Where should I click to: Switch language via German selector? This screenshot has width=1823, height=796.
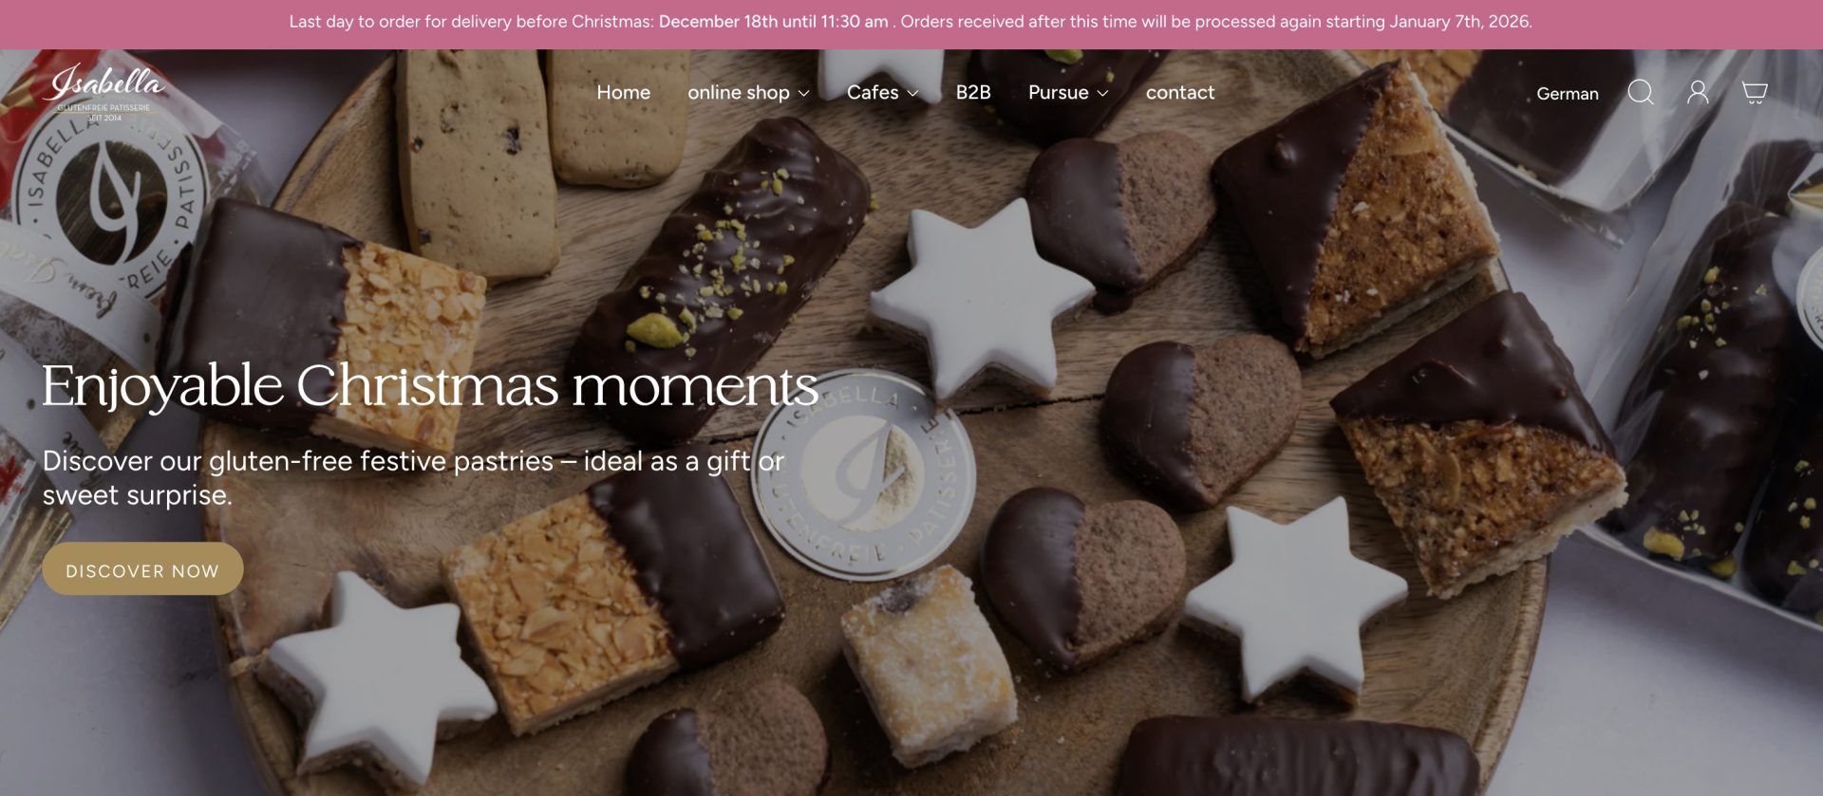pos(1568,93)
